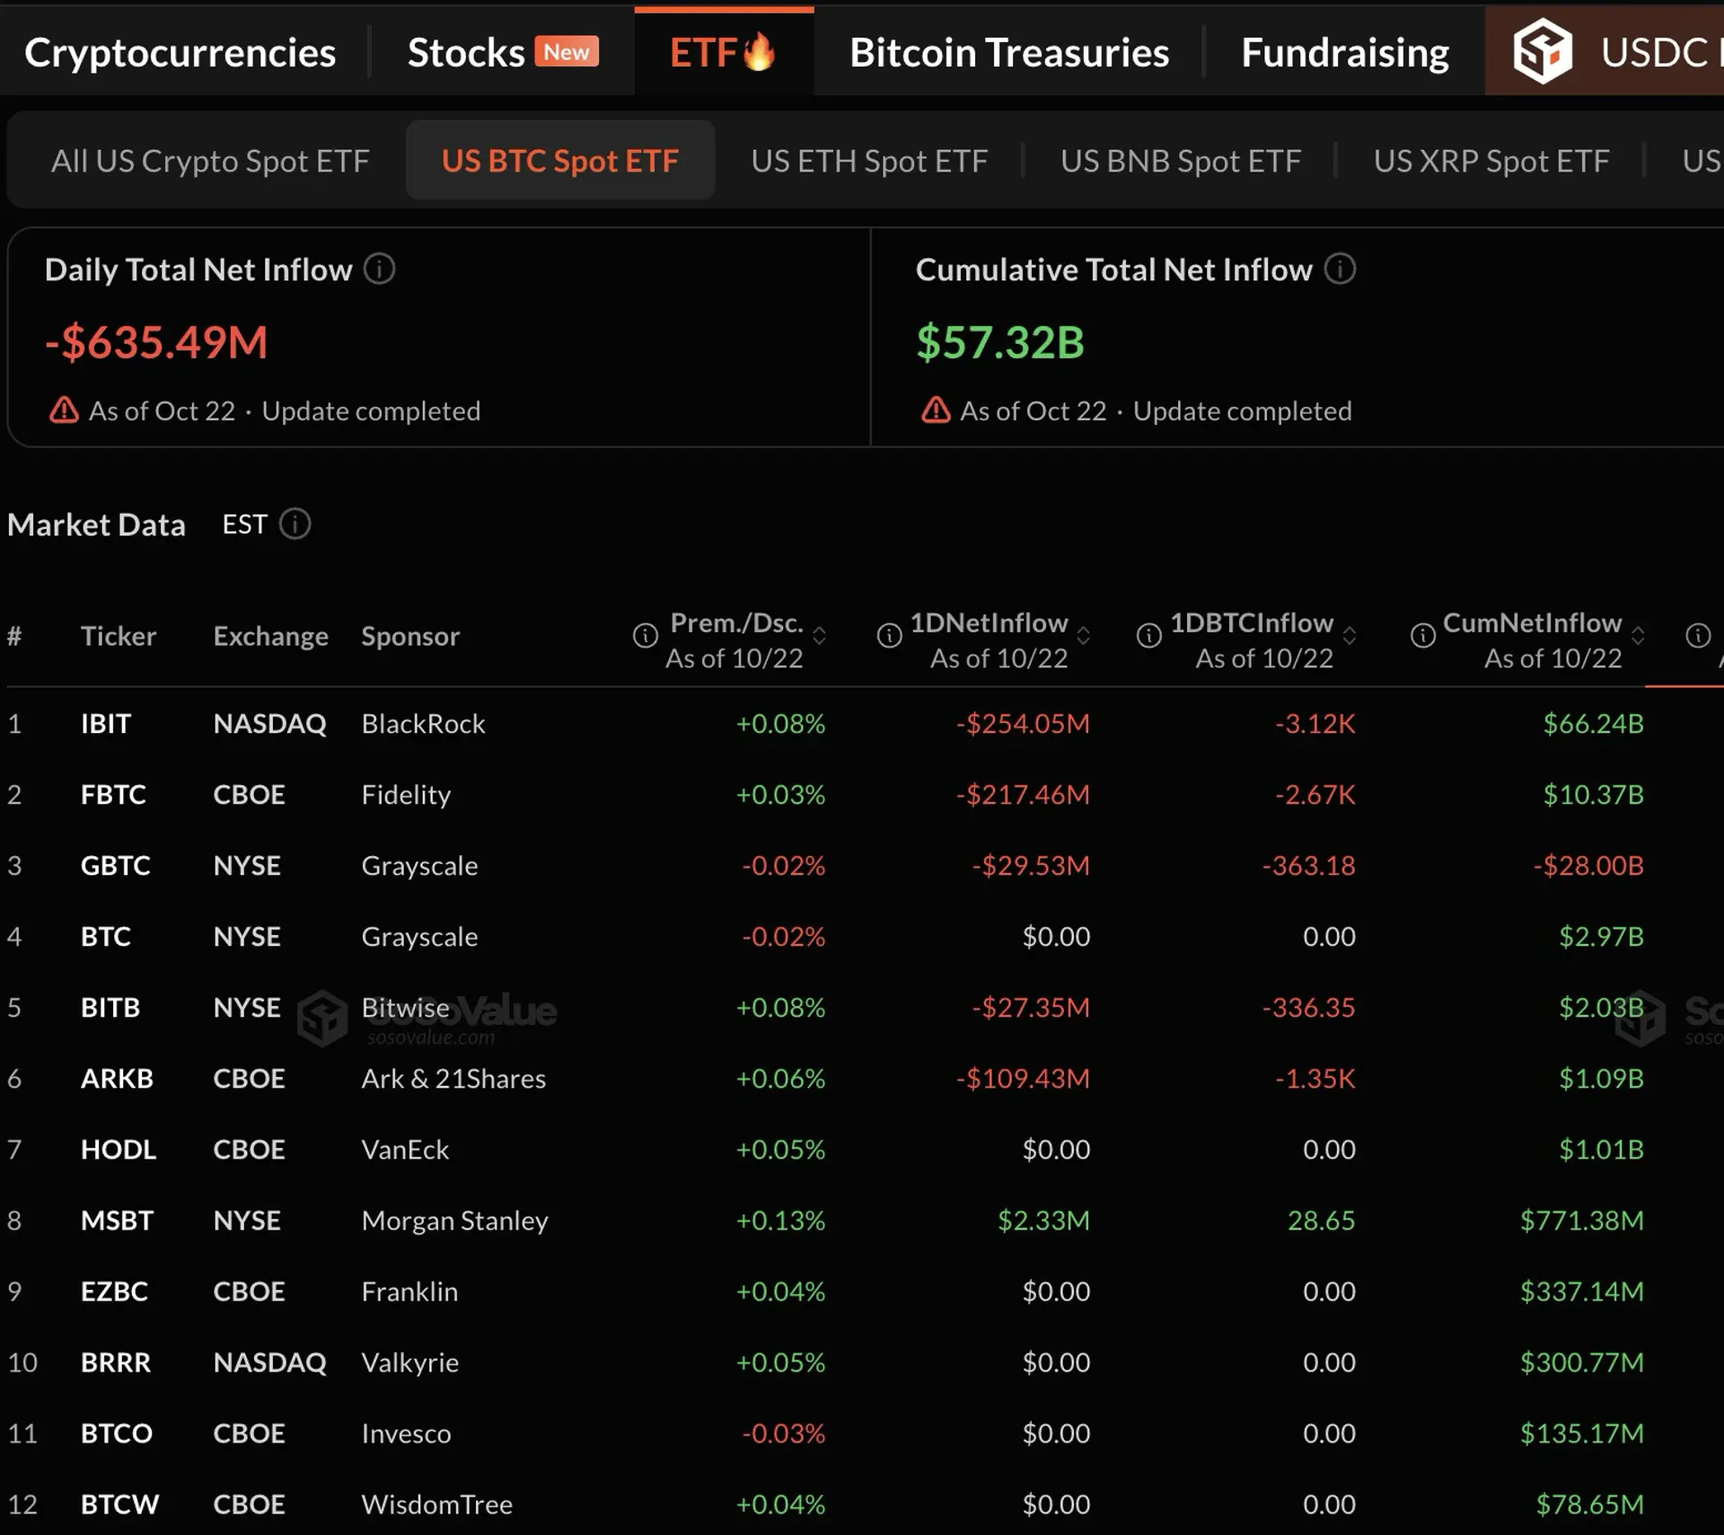Click the BRRR ticker
The width and height of the screenshot is (1724, 1535).
click(x=116, y=1362)
